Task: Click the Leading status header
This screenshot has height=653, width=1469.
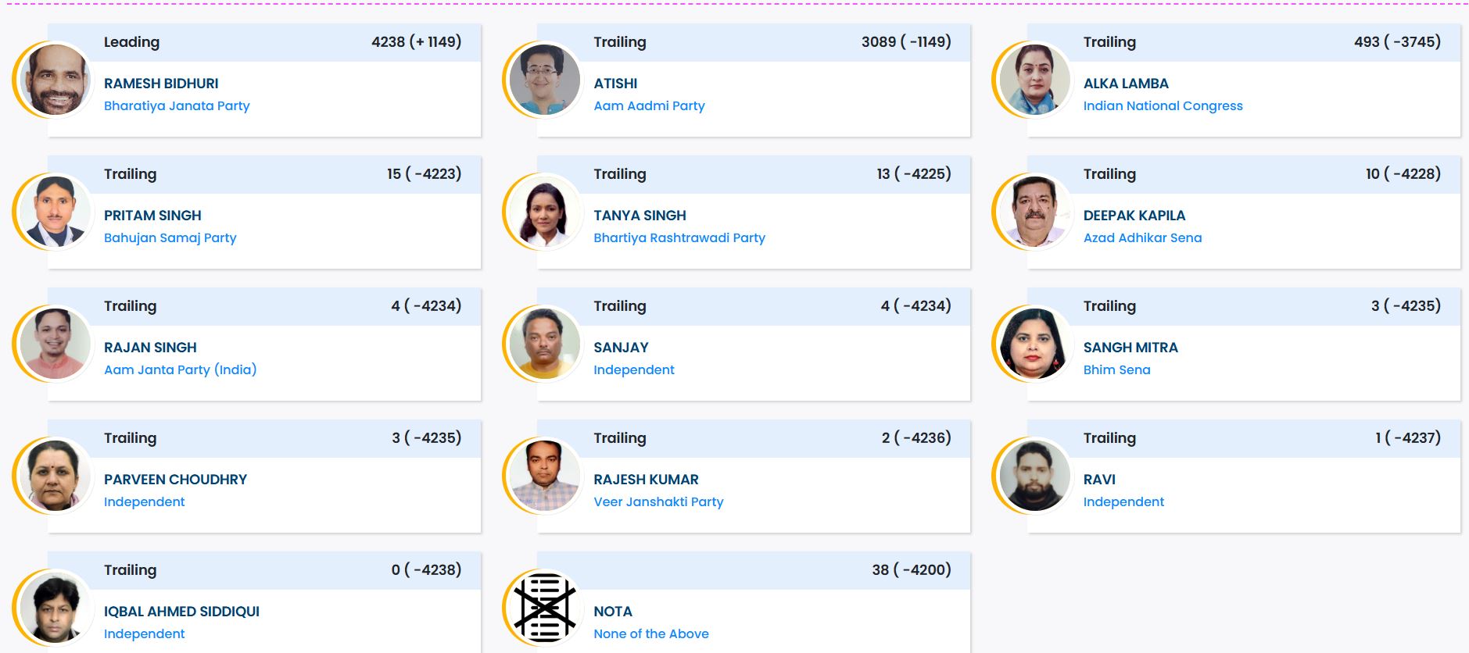Action: tap(131, 42)
